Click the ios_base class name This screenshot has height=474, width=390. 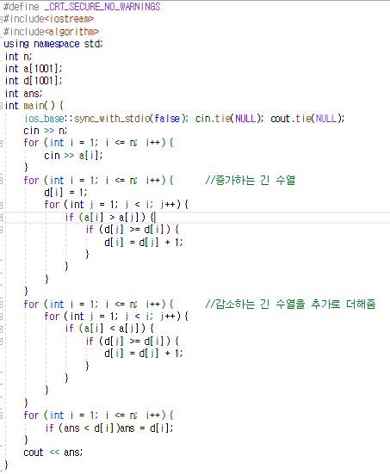point(44,118)
